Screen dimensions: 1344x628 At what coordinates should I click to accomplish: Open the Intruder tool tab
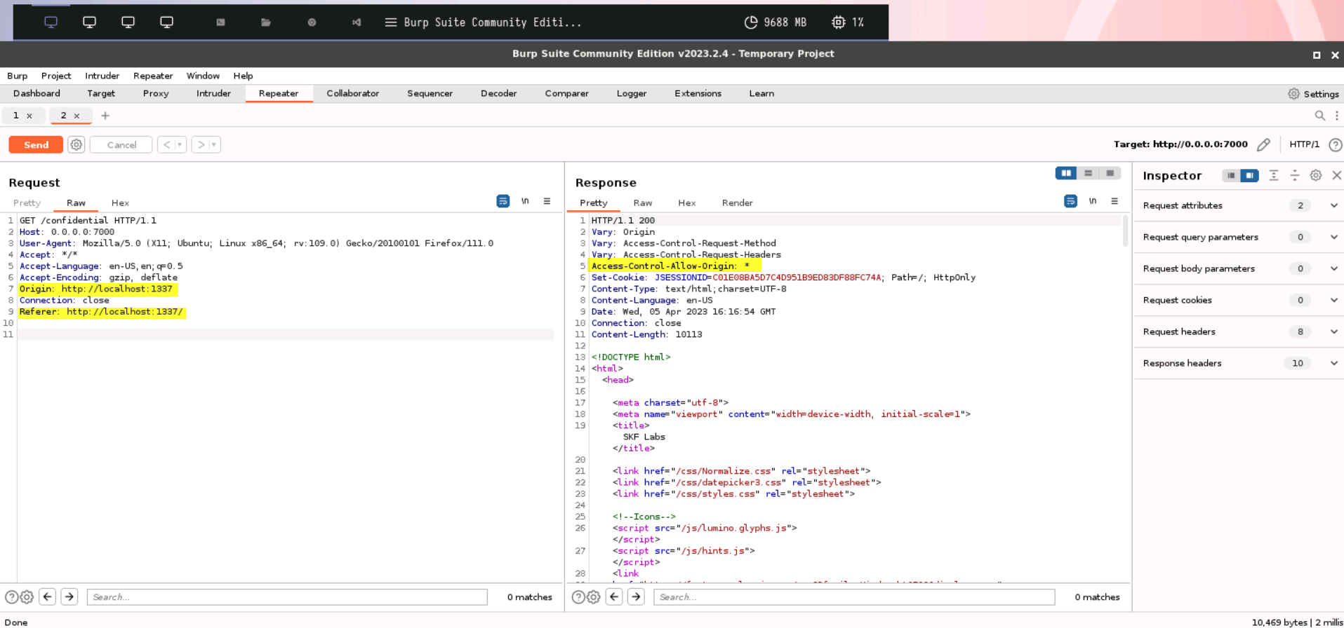click(213, 93)
